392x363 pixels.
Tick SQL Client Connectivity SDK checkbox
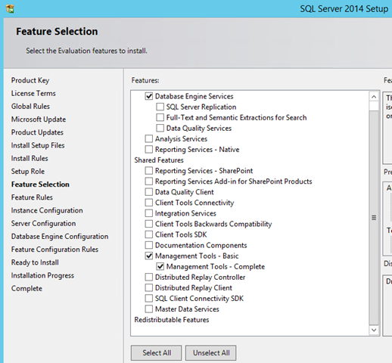coord(149,298)
